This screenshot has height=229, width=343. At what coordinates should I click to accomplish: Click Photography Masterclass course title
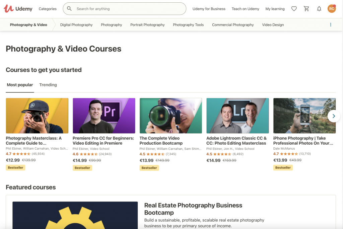(34, 141)
